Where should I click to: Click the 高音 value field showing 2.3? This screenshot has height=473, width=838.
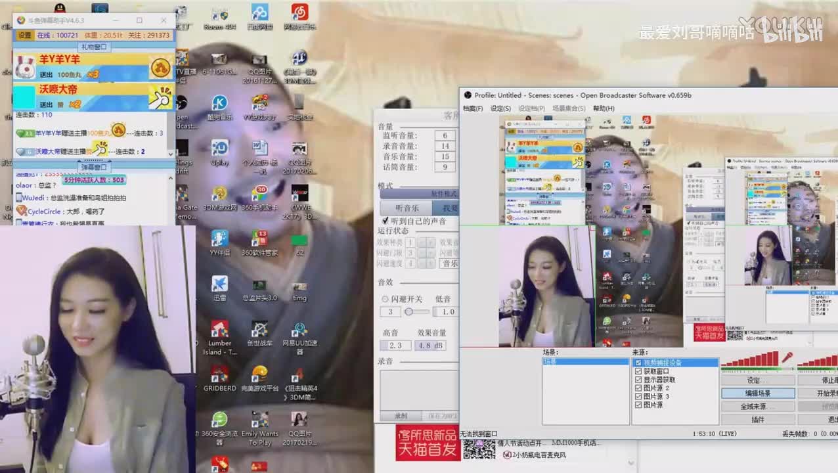[396, 345]
